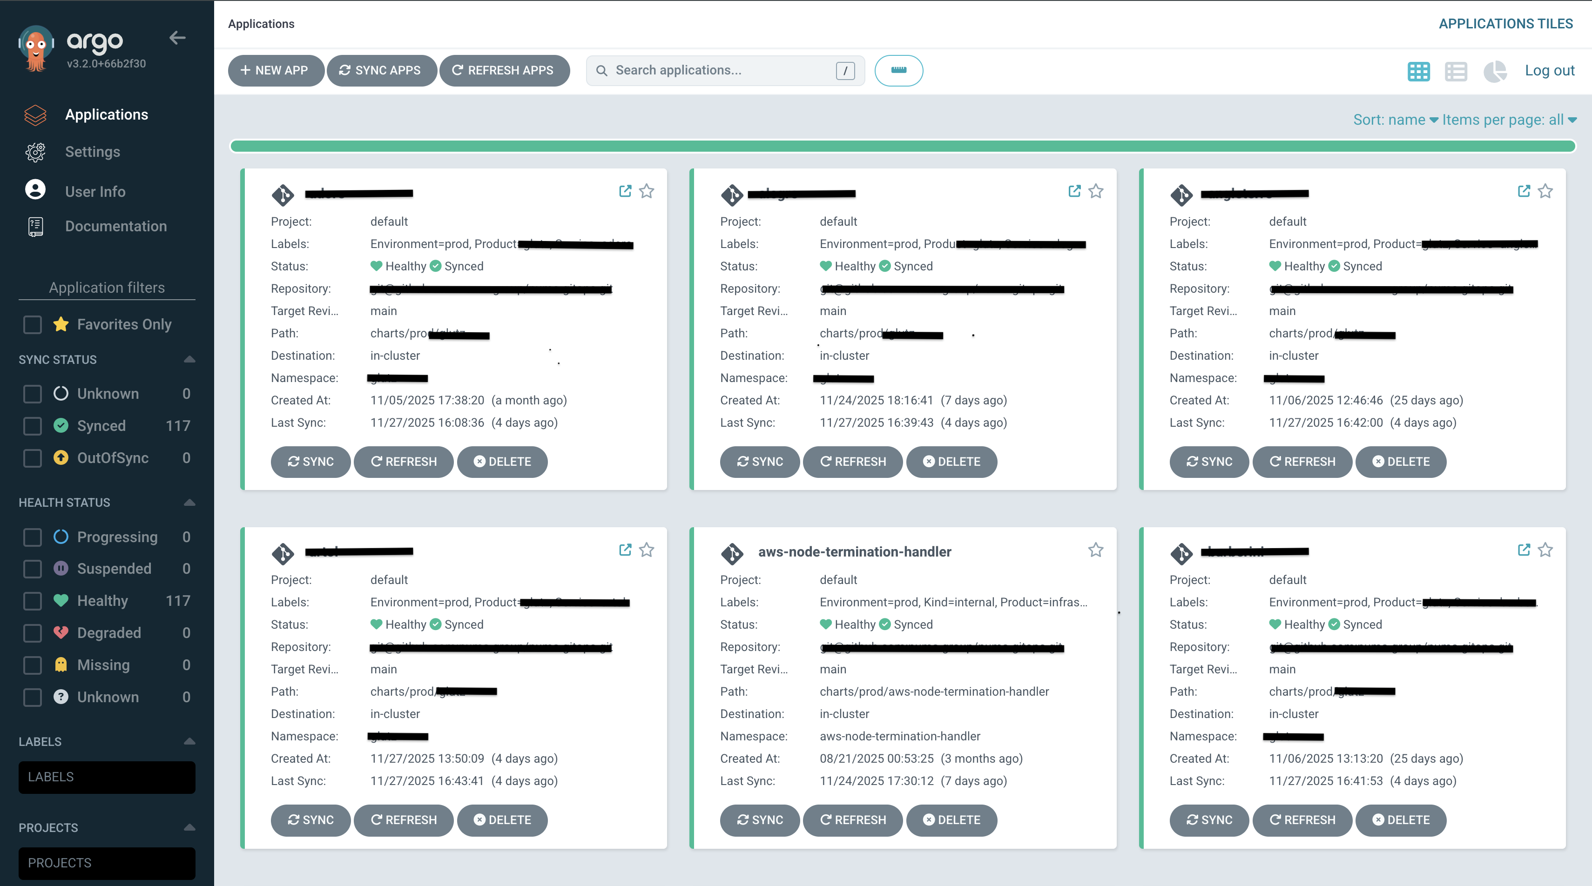Open Documentation from the sidebar
The image size is (1592, 886).
pyautogui.click(x=115, y=226)
